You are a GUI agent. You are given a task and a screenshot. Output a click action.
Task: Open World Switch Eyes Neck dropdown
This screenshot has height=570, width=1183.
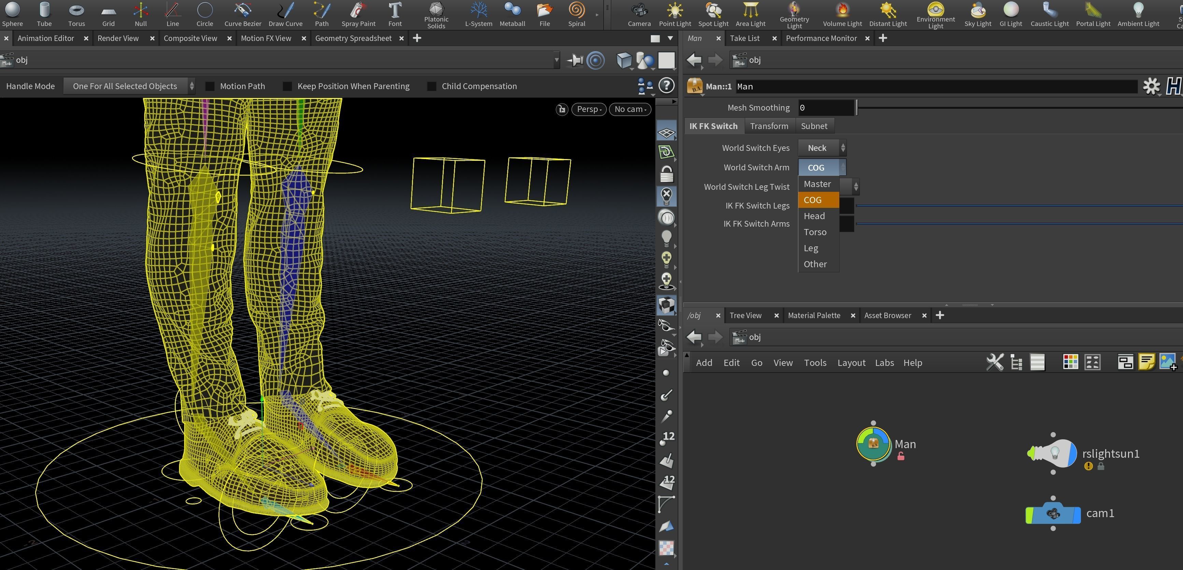(x=822, y=148)
